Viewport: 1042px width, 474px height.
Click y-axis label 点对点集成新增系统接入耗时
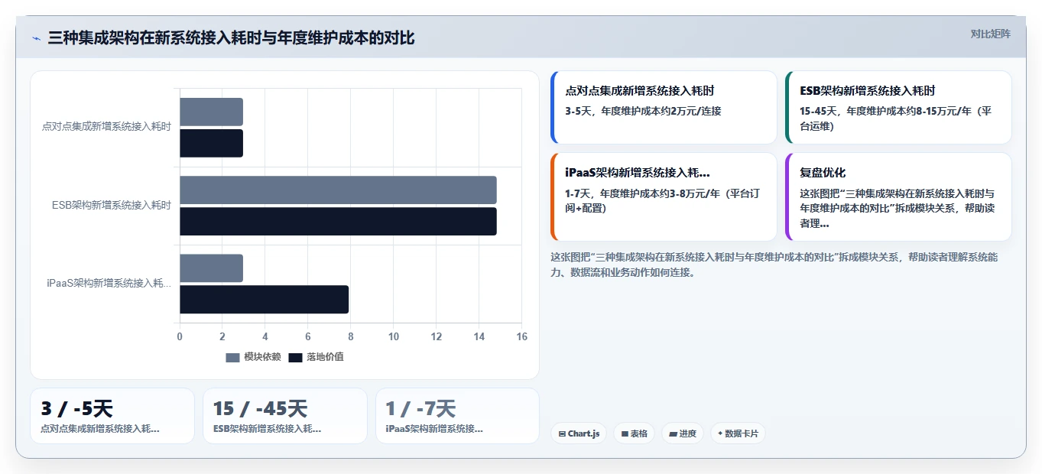106,127
